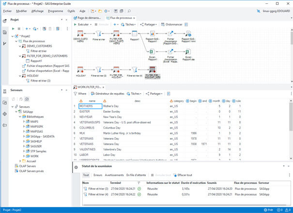The image size is (293, 213).
Task: Collapse the Flux de processus tree node
Action: [x=16, y=41]
